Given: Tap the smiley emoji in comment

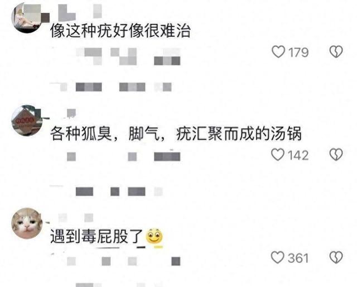Looking at the screenshot, I should point(154,236).
